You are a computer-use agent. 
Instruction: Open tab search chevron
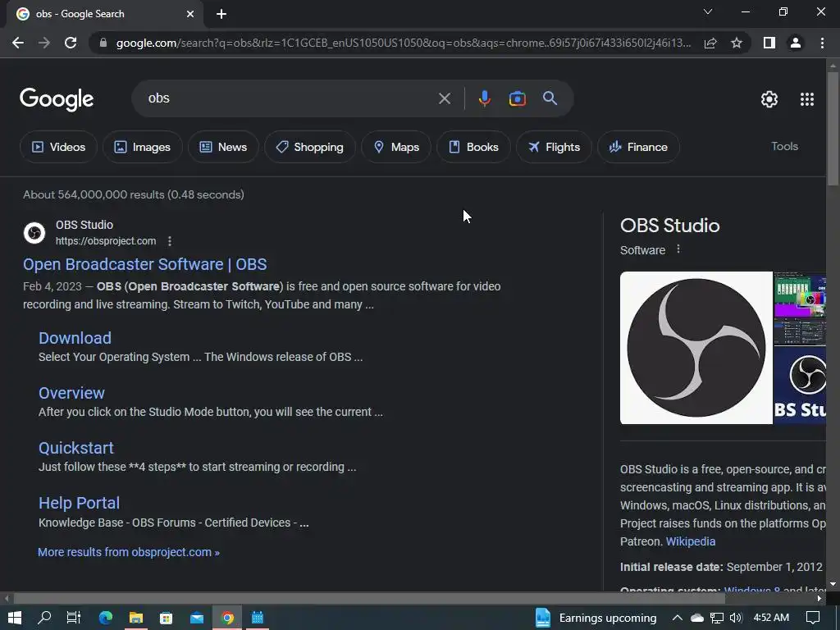pos(708,11)
